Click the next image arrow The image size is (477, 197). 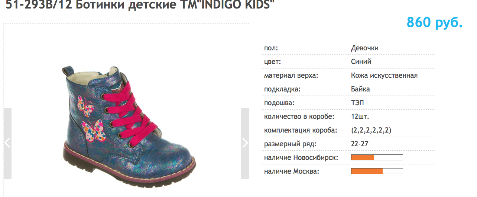pos(245,143)
